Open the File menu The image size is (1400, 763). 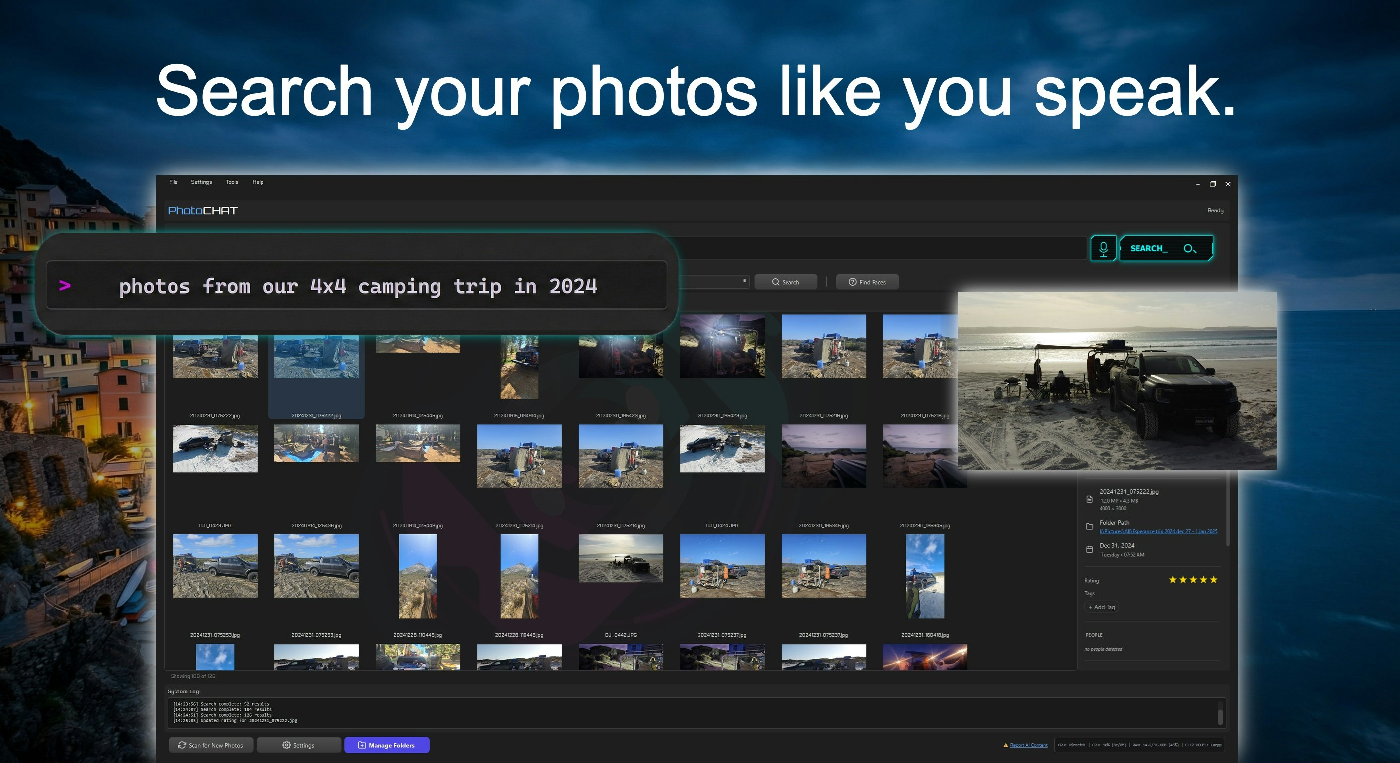pos(173,182)
